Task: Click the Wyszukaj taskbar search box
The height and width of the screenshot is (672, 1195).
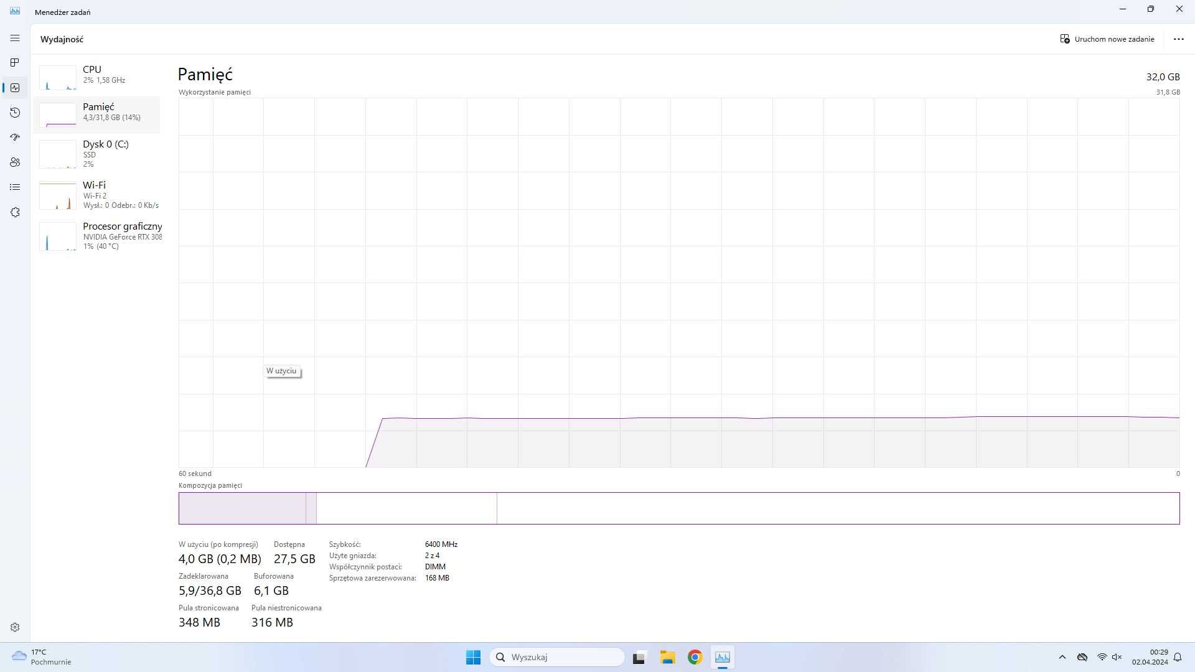Action: click(557, 657)
